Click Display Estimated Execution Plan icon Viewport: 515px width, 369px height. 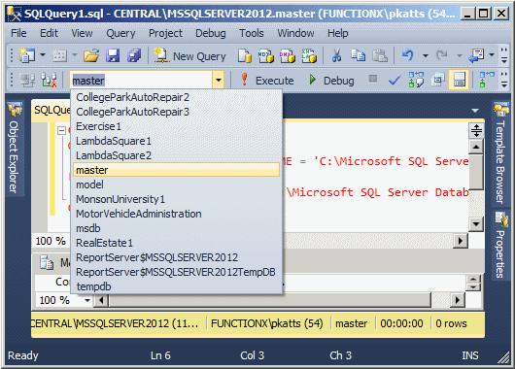[416, 80]
